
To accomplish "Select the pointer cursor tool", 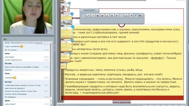I will click(136, 16).
